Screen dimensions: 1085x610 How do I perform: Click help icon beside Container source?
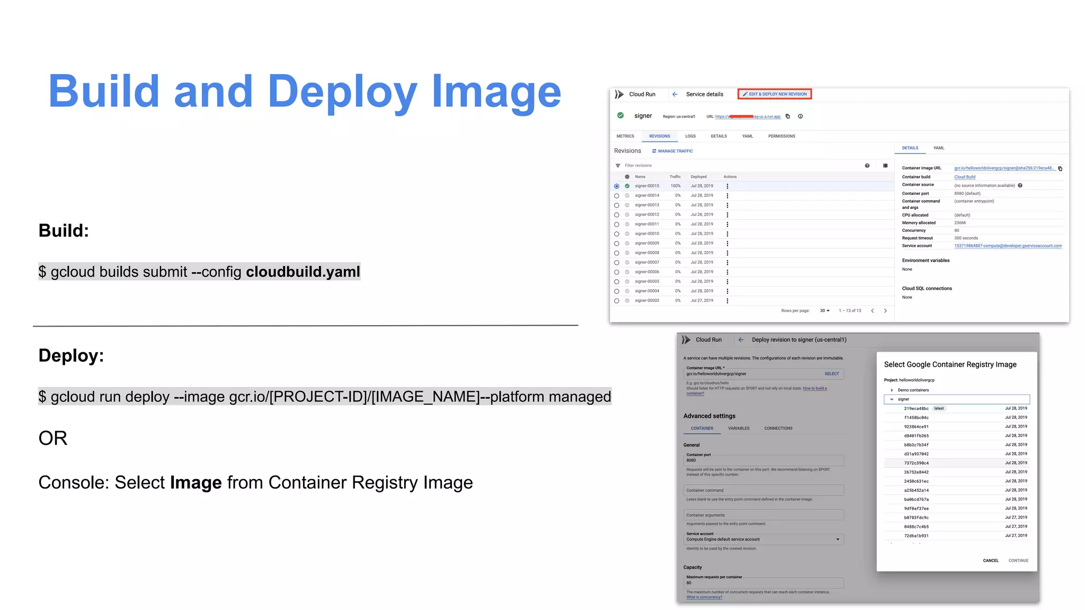pyautogui.click(x=1020, y=185)
